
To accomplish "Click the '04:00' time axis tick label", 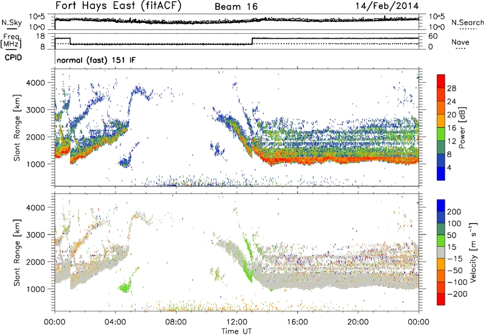I will [115, 322].
